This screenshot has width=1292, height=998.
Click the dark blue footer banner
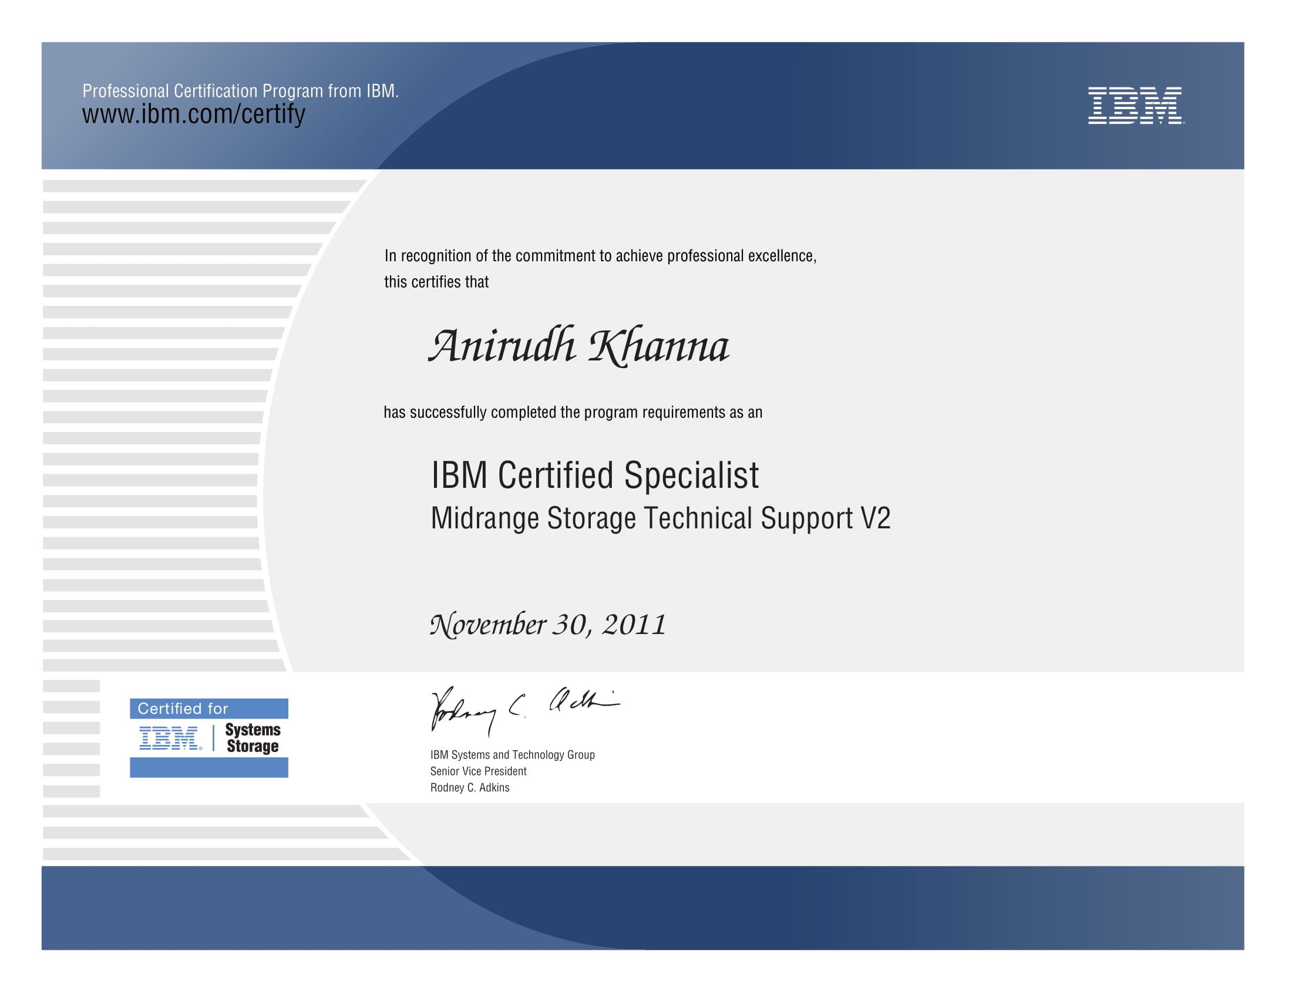(642, 908)
